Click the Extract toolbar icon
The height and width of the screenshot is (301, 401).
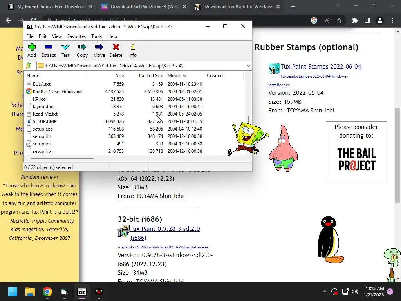click(48, 51)
